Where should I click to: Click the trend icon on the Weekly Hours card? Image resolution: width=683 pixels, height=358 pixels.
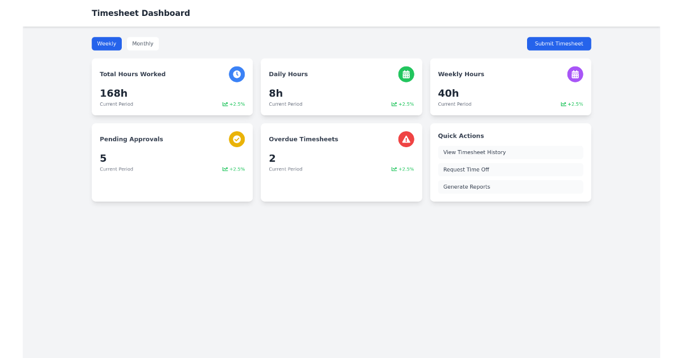coord(562,104)
